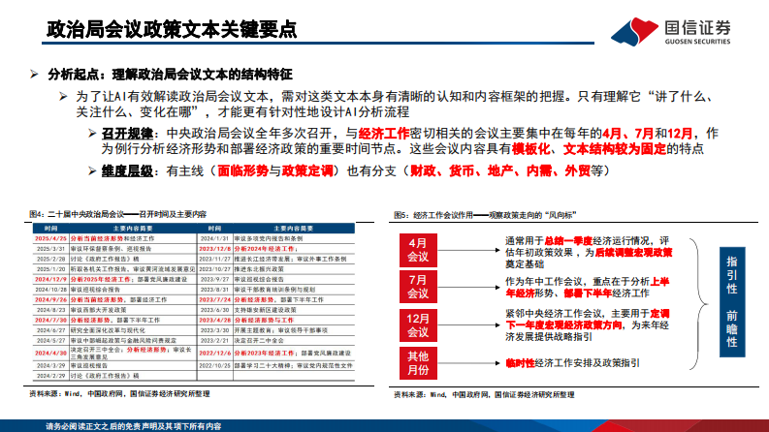Click the Figure 4 caption 图4
The height and width of the screenshot is (432, 769).
[x=117, y=214]
